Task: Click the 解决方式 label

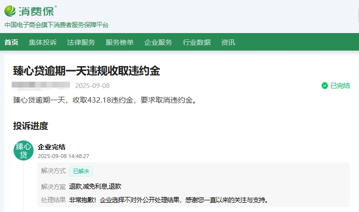Action: pos(53,171)
